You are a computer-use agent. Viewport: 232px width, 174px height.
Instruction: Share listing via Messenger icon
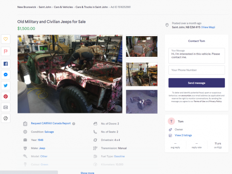(x=6, y=75)
